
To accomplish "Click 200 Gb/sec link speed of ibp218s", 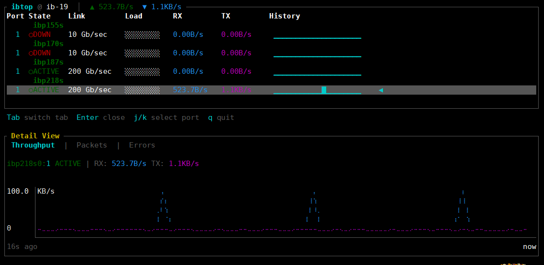I will coord(90,90).
